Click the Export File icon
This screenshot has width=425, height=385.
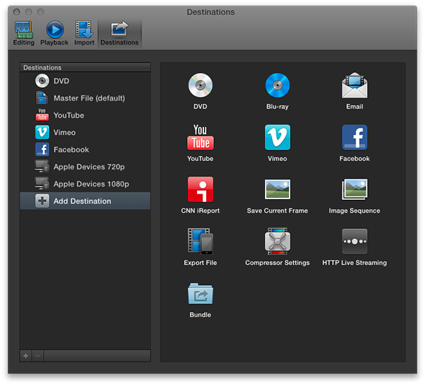(x=200, y=241)
